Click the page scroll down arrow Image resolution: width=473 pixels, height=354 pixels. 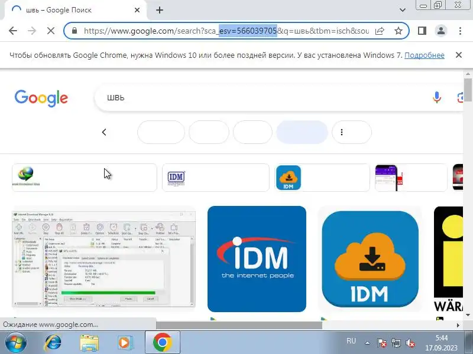(468, 315)
